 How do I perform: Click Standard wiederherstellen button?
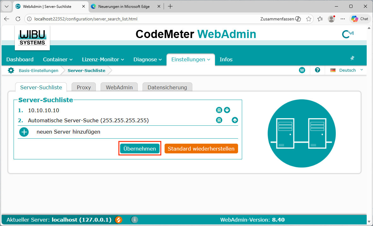(x=201, y=149)
